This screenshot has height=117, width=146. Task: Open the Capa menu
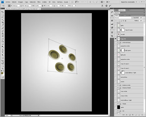point(26,2)
